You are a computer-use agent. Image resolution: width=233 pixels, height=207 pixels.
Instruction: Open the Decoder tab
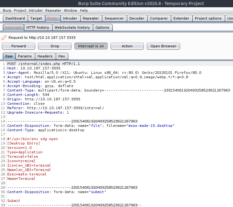pyautogui.click(x=137, y=18)
